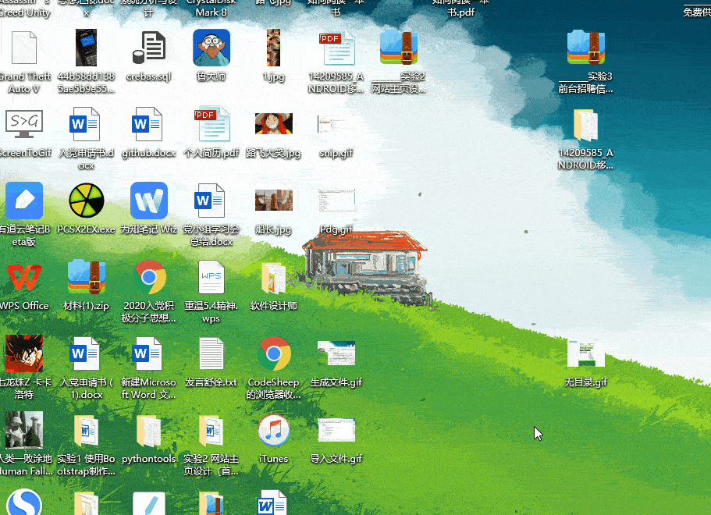Open 入党申请书.docx document

[84, 124]
